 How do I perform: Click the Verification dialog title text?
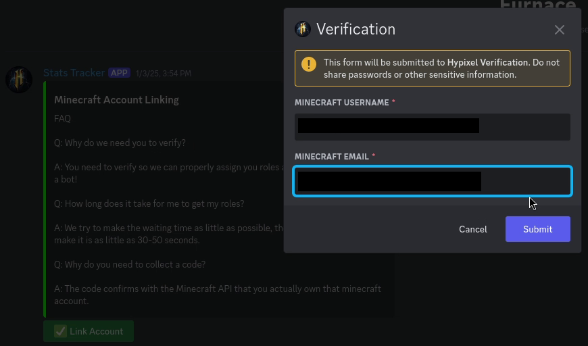(356, 29)
